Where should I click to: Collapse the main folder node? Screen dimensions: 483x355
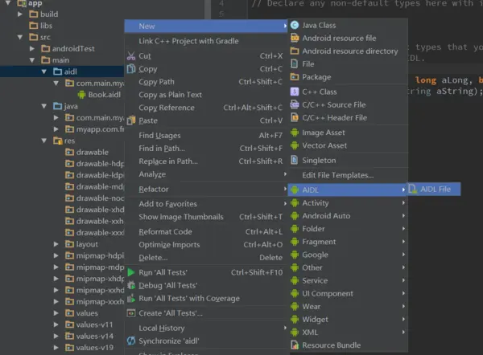(x=32, y=60)
